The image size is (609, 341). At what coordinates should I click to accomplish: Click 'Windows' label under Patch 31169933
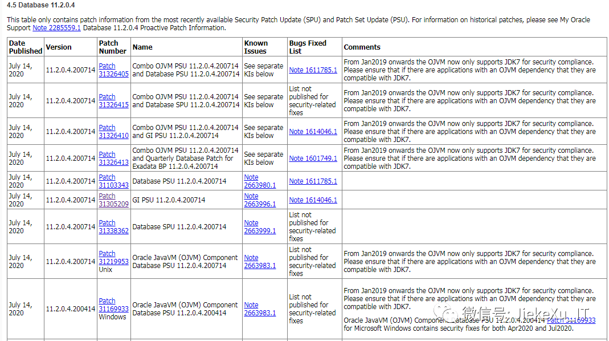(112, 317)
